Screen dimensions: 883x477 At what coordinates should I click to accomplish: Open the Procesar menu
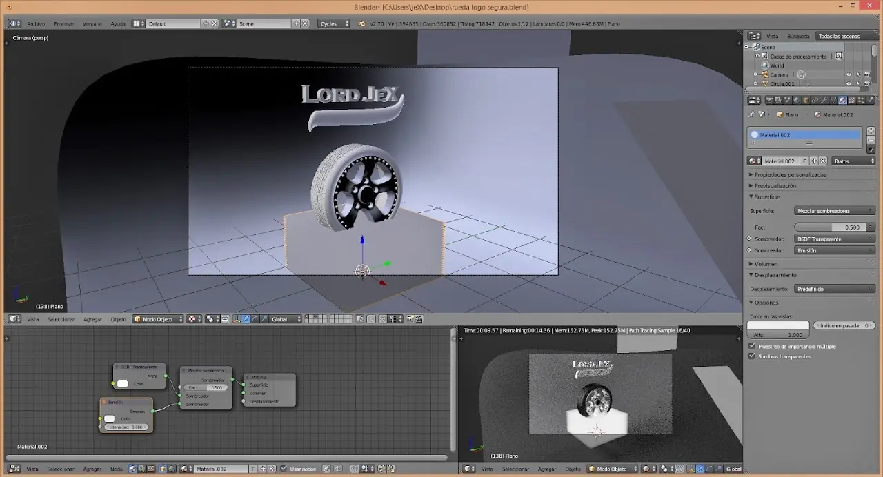[x=64, y=23]
